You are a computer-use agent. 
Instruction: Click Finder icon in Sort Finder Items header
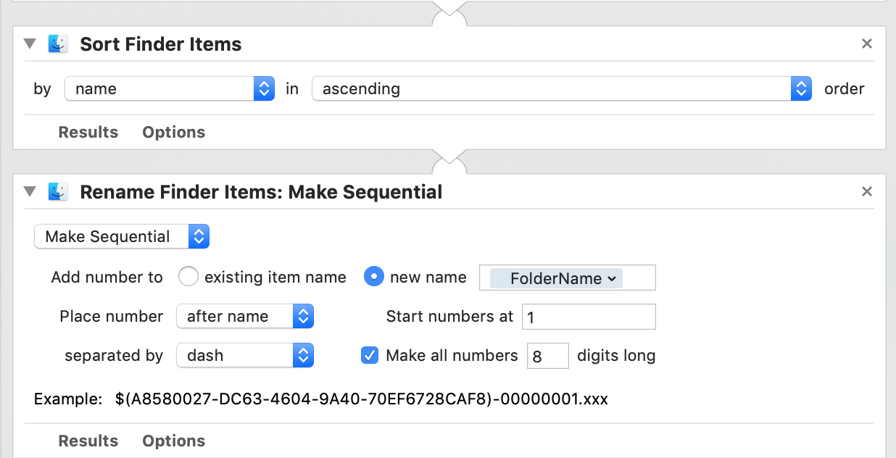click(x=58, y=44)
